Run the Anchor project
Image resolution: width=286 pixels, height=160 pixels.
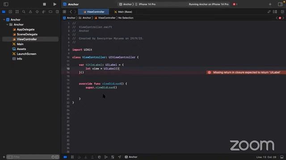pyautogui.click(x=55, y=4)
